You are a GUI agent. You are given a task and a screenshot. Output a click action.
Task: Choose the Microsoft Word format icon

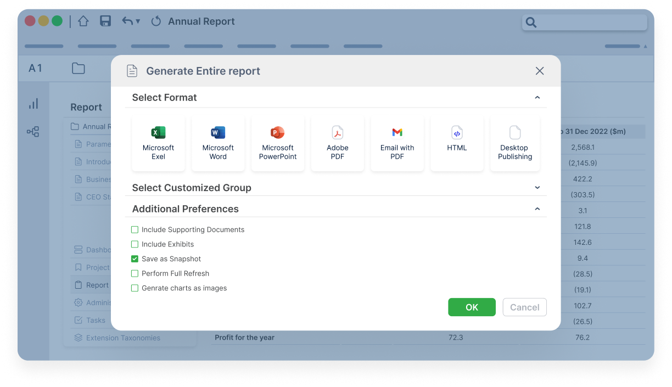tap(218, 132)
